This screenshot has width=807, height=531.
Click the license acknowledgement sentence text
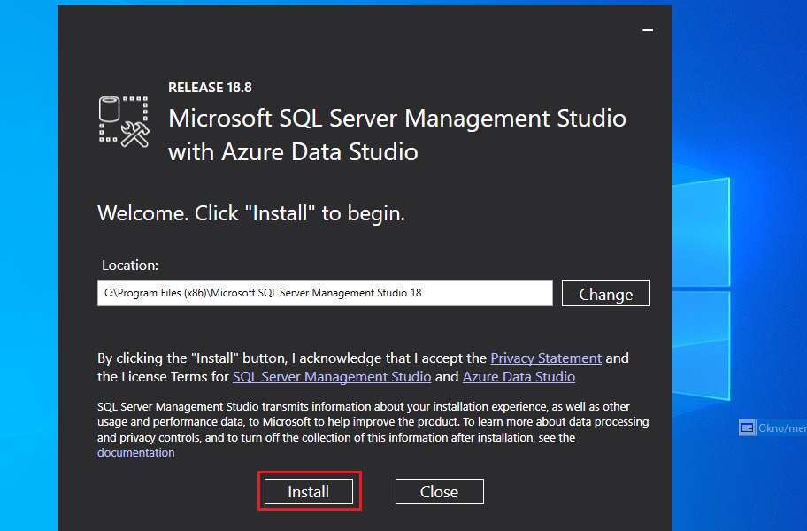pos(292,358)
